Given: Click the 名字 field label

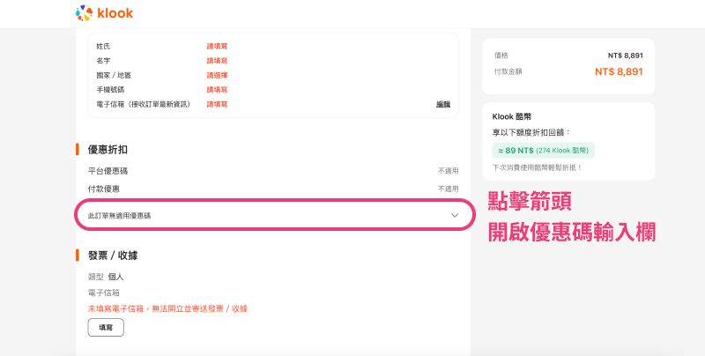Looking at the screenshot, I should pyautogui.click(x=103, y=61).
